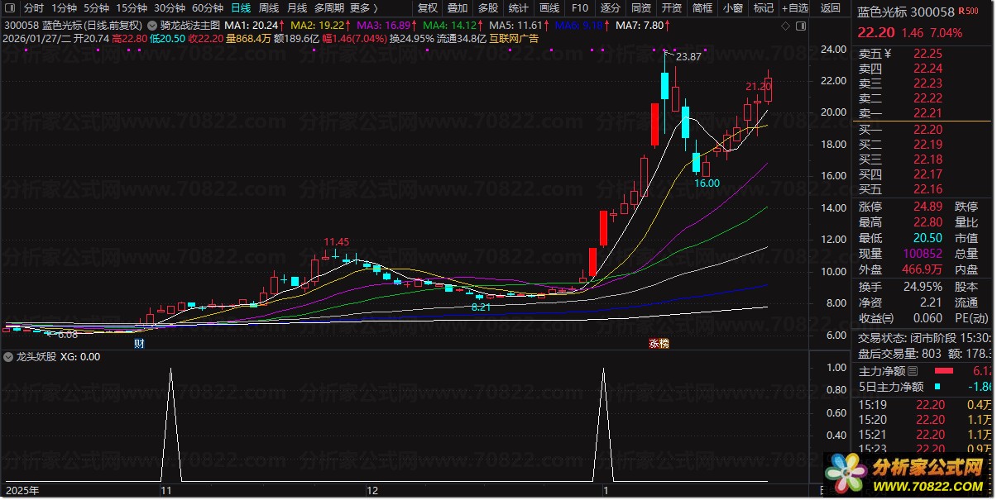Click the cyan 5日主力净额 square
This screenshot has width=997, height=500.
[x=937, y=387]
